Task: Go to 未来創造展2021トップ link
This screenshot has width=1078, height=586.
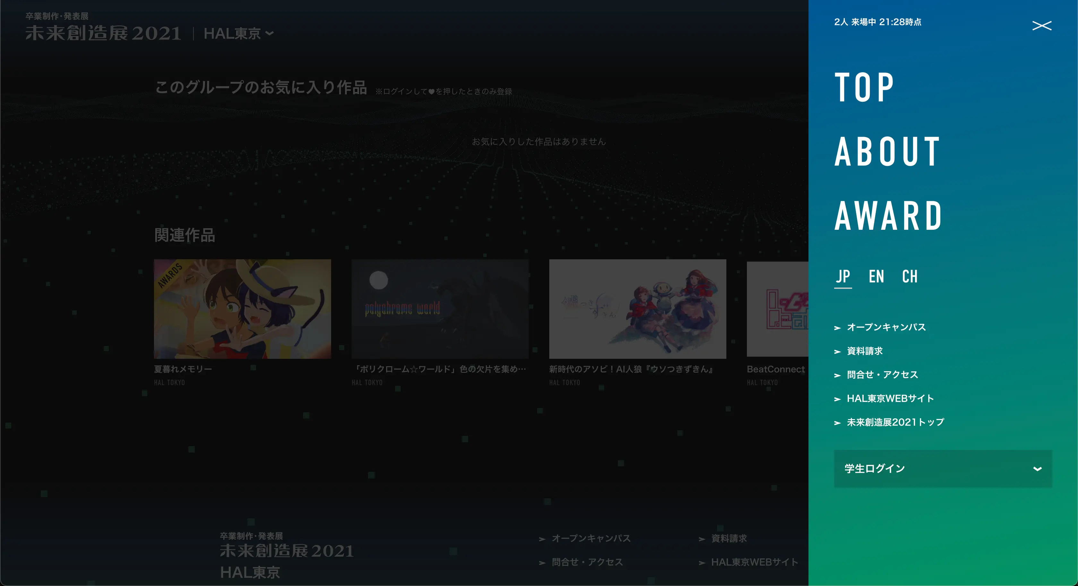Action: pos(895,422)
